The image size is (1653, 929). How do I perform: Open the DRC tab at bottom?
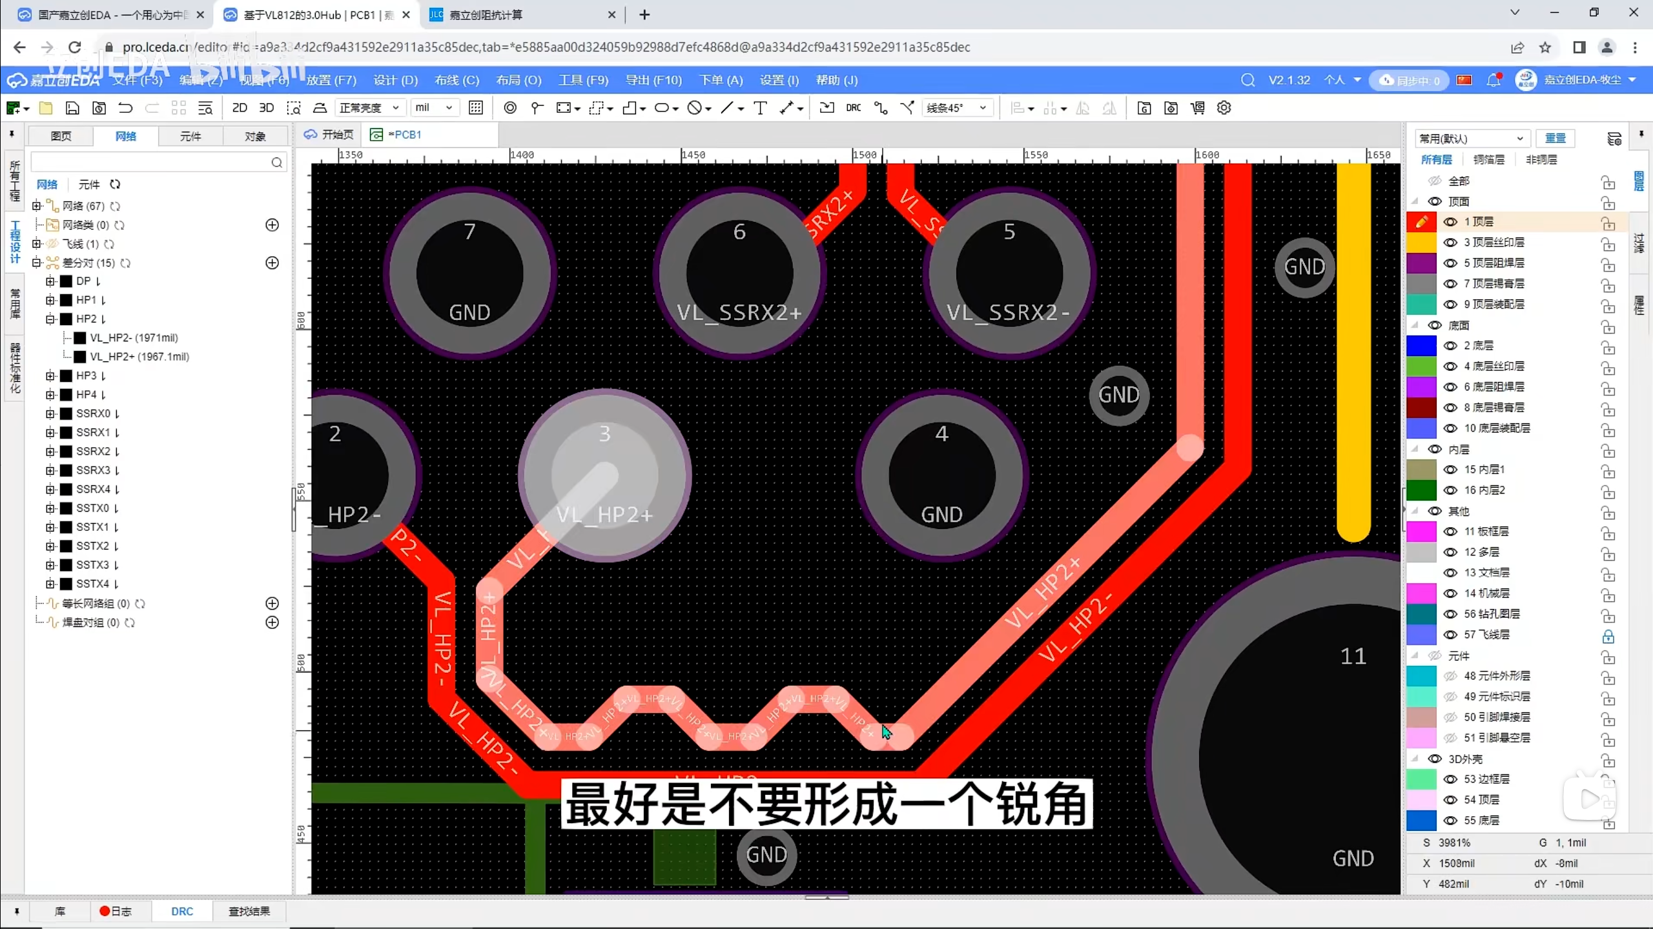click(181, 911)
